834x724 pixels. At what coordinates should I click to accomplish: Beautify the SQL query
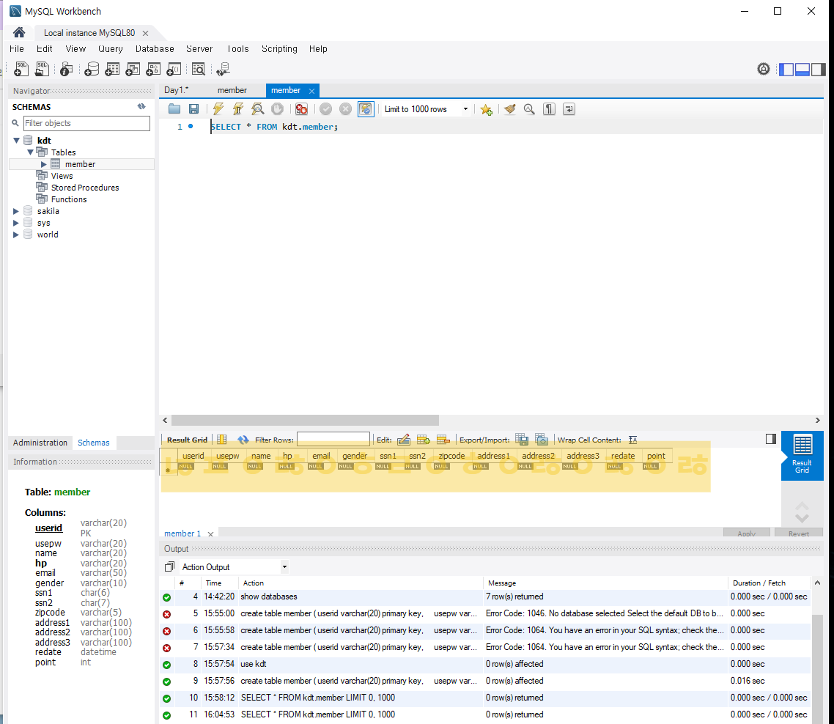509,109
